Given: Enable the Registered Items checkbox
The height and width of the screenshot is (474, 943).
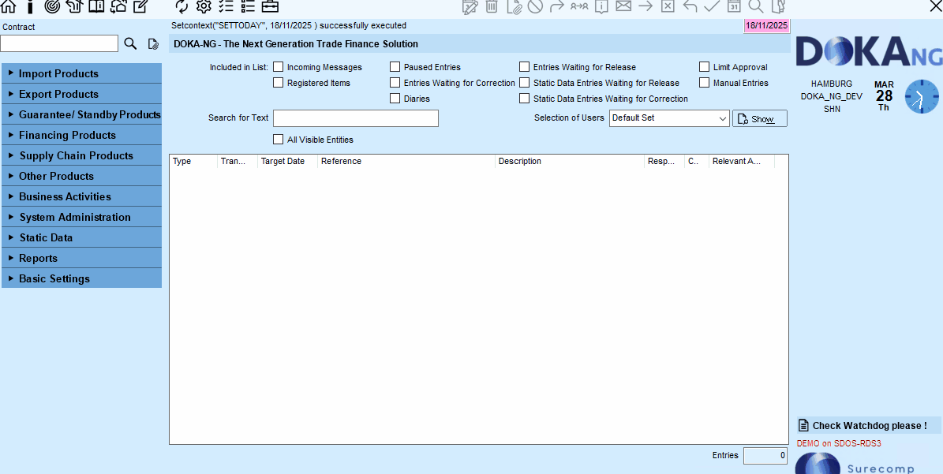Looking at the screenshot, I should pos(278,83).
